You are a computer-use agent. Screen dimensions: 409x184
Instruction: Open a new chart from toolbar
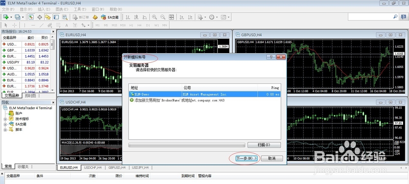(x=6, y=17)
